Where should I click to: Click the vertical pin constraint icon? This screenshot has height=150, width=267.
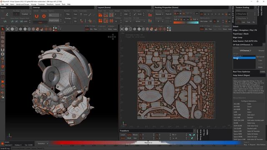(81, 15)
